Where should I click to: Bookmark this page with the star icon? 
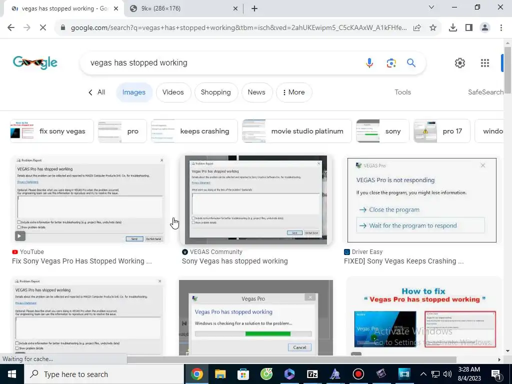[433, 28]
